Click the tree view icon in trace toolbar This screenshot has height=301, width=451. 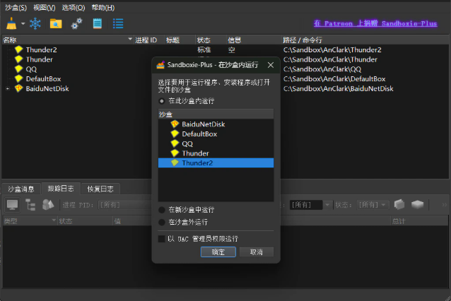30,205
